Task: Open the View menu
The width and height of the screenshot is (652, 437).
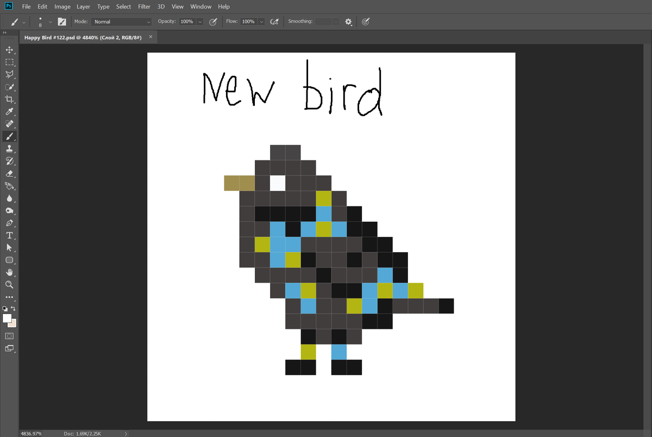Action: 177,7
